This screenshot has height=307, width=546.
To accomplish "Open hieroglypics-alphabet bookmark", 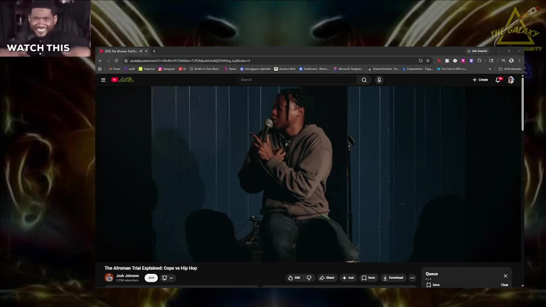I will 256,69.
